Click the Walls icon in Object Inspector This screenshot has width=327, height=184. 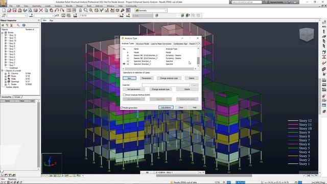pyautogui.click(x=9, y=79)
